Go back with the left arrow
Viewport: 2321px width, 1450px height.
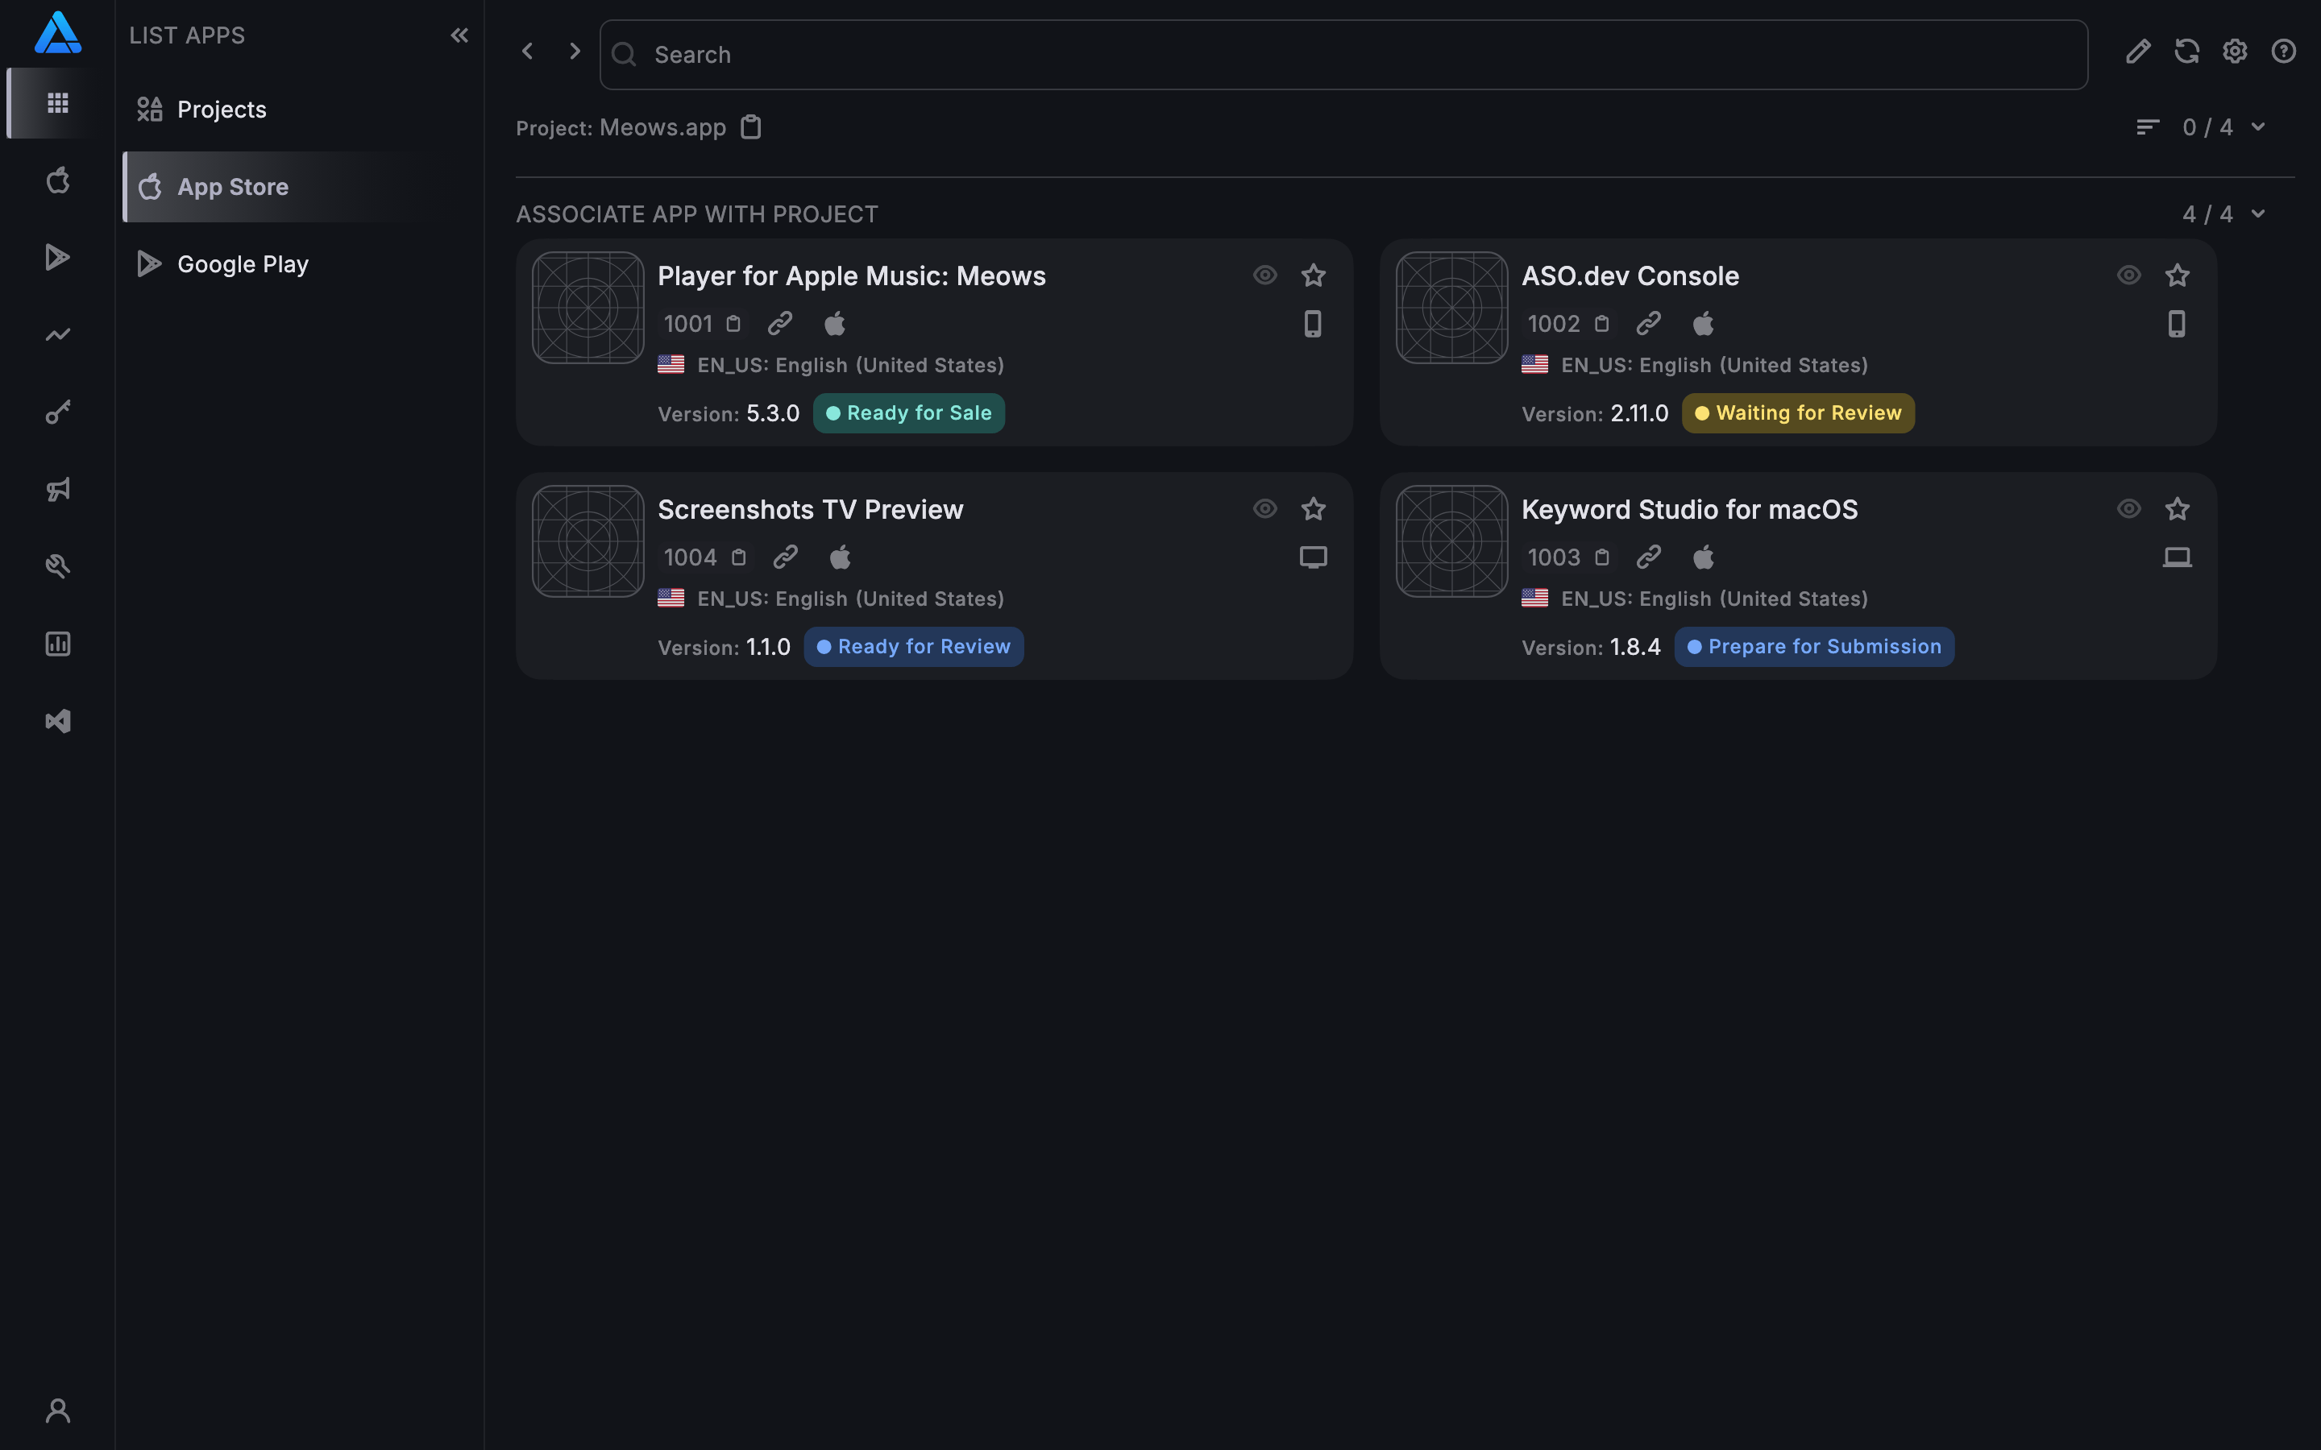pyautogui.click(x=528, y=51)
